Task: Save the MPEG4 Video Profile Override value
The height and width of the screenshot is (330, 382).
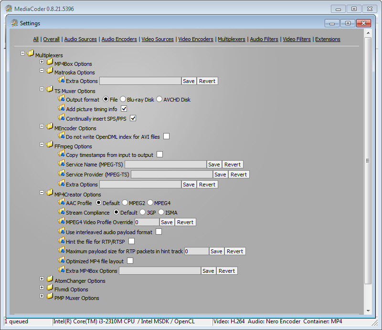Action: [167, 222]
